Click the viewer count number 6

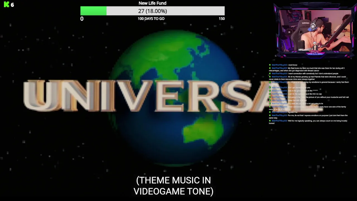pyautogui.click(x=12, y=5)
